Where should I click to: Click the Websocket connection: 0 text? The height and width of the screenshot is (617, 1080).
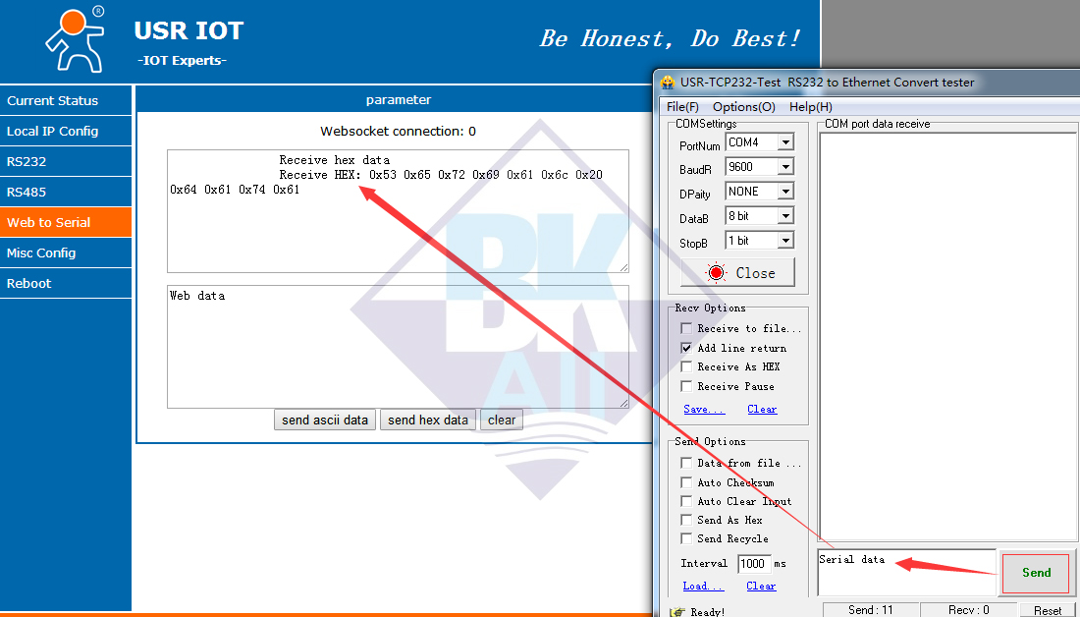click(x=398, y=131)
